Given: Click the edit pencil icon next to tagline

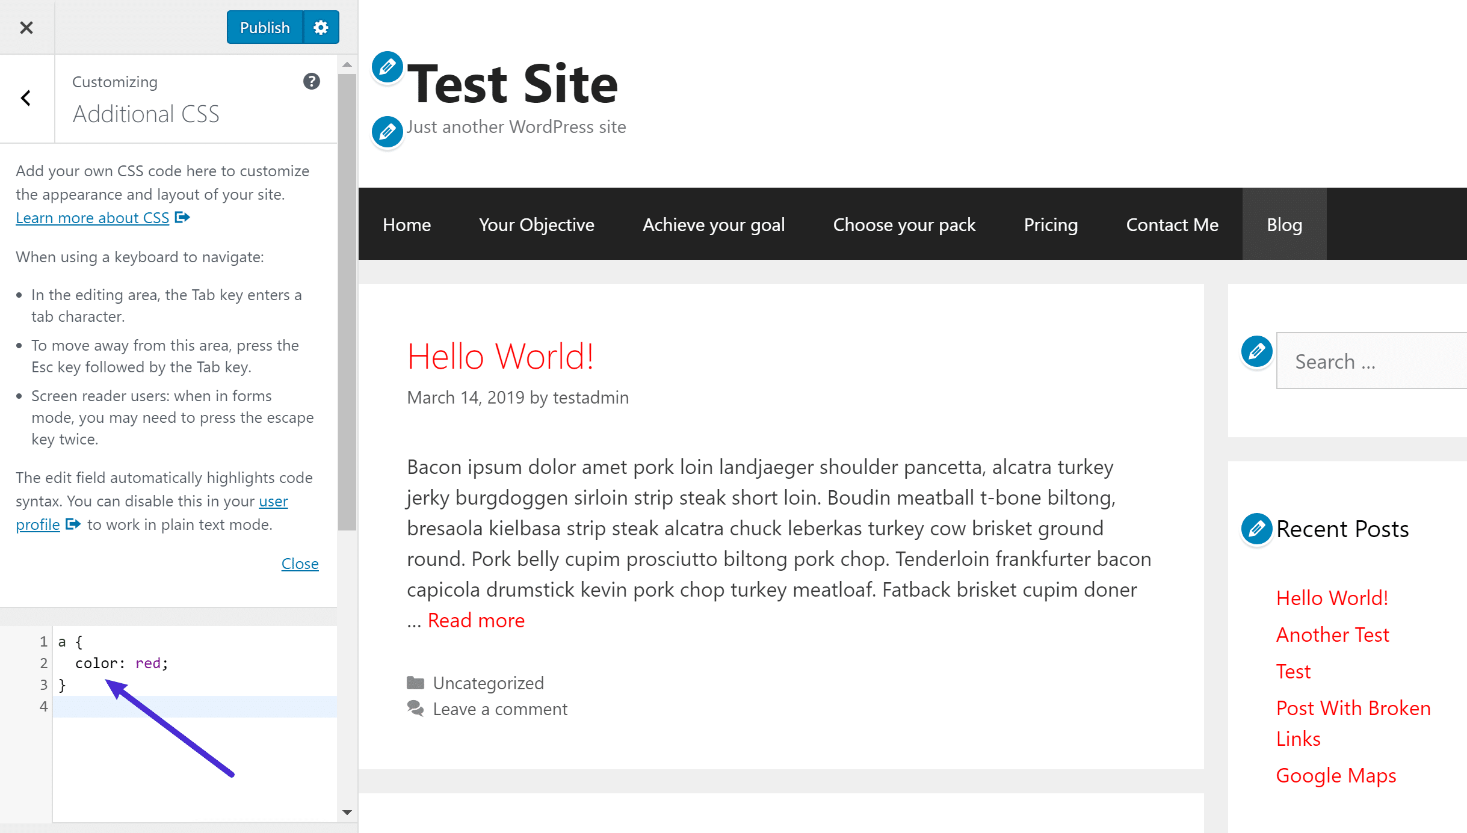Looking at the screenshot, I should point(387,130).
